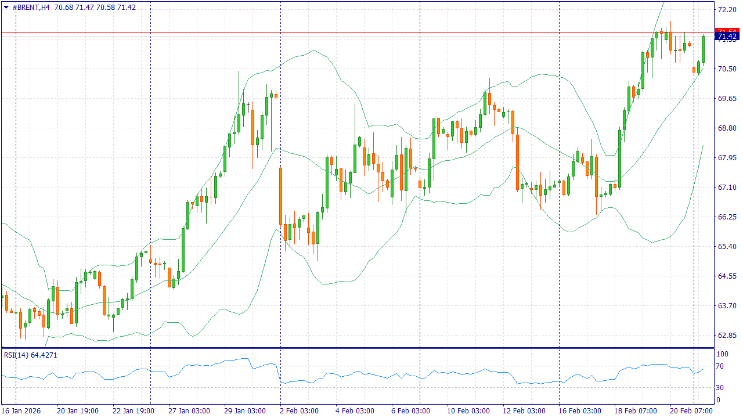Select the red 71.54 price tag
Screen dimensions: 743x418
tap(727, 31)
